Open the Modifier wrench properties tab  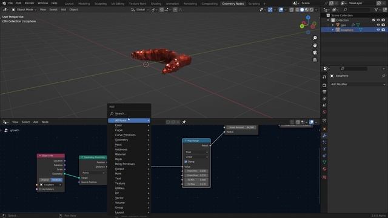tap(324, 136)
